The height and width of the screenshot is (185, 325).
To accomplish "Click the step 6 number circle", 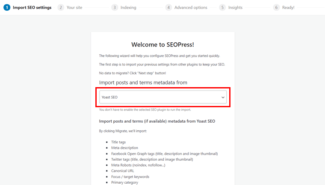I will click(276, 7).
